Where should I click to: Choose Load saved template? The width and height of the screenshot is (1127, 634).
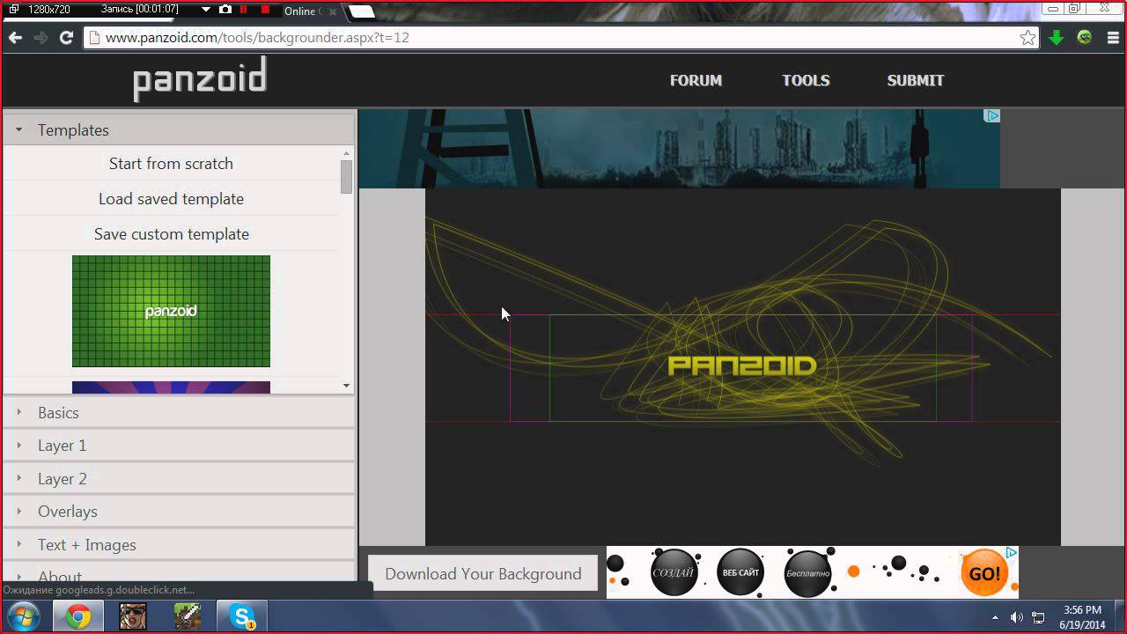(x=171, y=199)
